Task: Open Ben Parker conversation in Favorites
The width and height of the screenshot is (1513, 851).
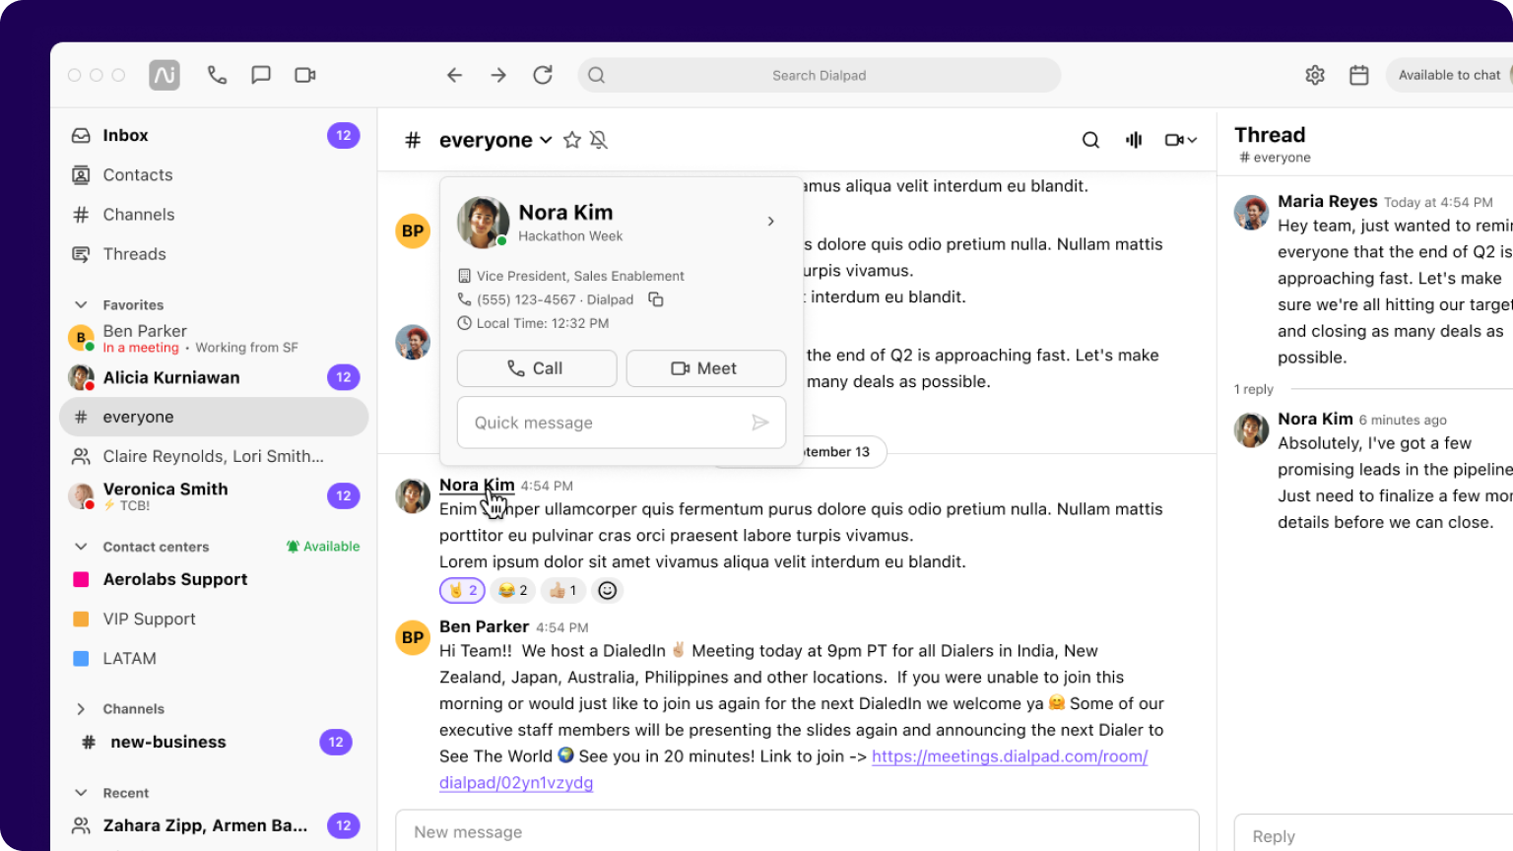Action: [x=214, y=338]
